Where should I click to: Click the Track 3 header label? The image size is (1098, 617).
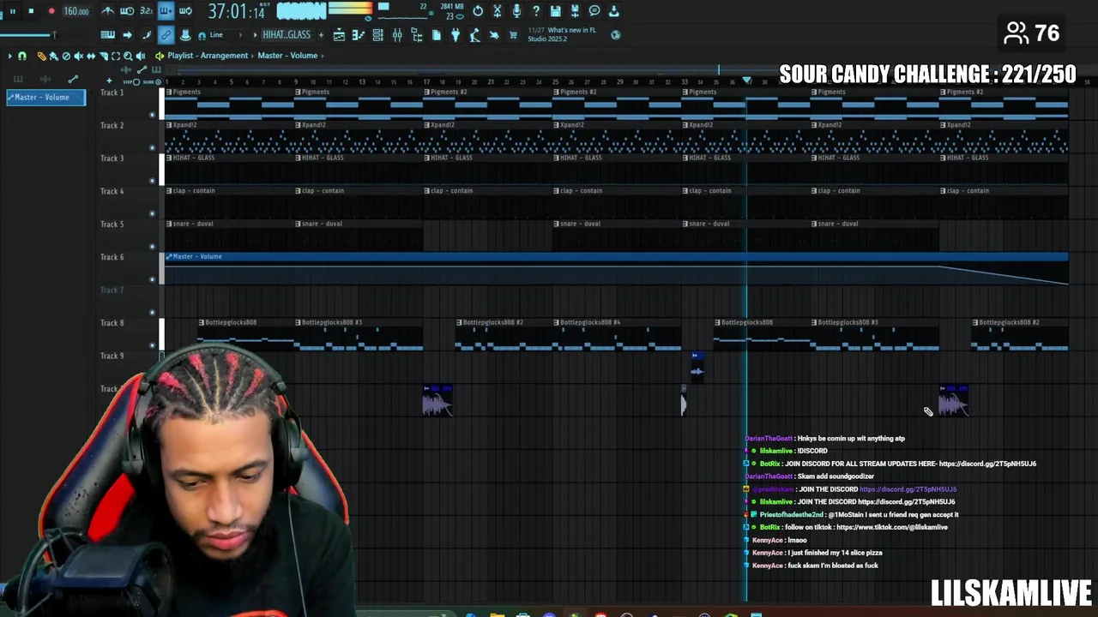112,159
